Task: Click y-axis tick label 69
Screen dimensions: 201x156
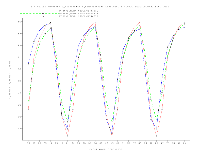Action: pyautogui.click(x=19, y=105)
